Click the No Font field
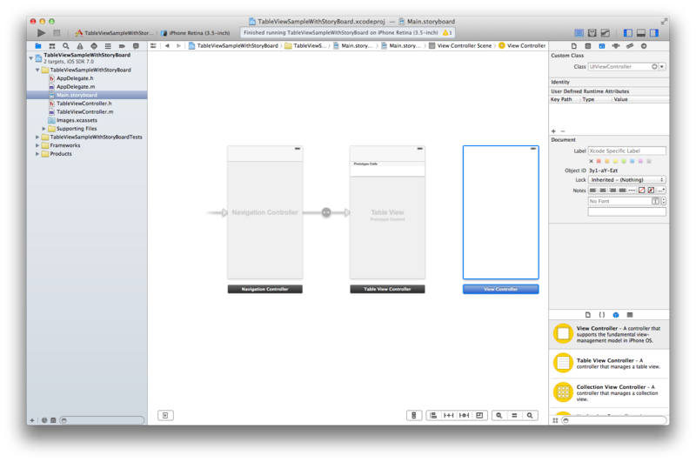The width and height of the screenshot is (696, 462). 619,202
